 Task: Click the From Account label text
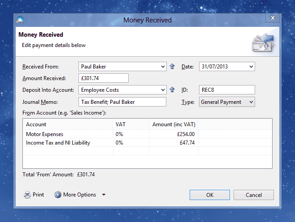pyautogui.click(x=64, y=113)
